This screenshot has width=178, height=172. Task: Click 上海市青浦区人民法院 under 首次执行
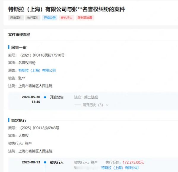(35, 151)
